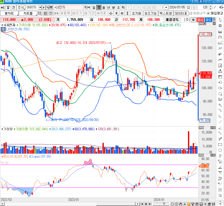Select the 틱 (tick) period toggle
Image resolution: width=224 pixels, height=206 pixels.
[x=123, y=7]
